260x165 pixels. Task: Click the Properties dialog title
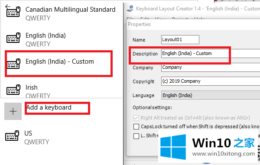pyautogui.click(x=139, y=24)
